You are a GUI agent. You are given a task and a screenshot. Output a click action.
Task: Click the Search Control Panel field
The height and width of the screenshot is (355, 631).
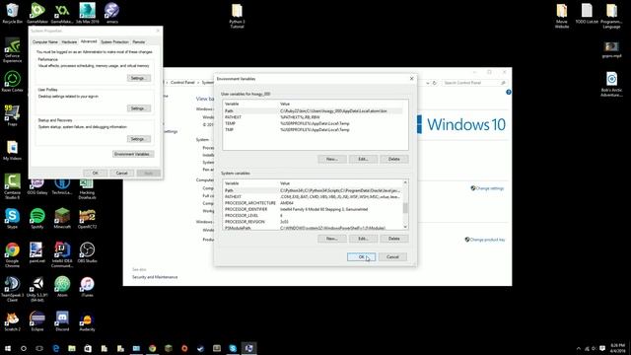click(x=474, y=83)
